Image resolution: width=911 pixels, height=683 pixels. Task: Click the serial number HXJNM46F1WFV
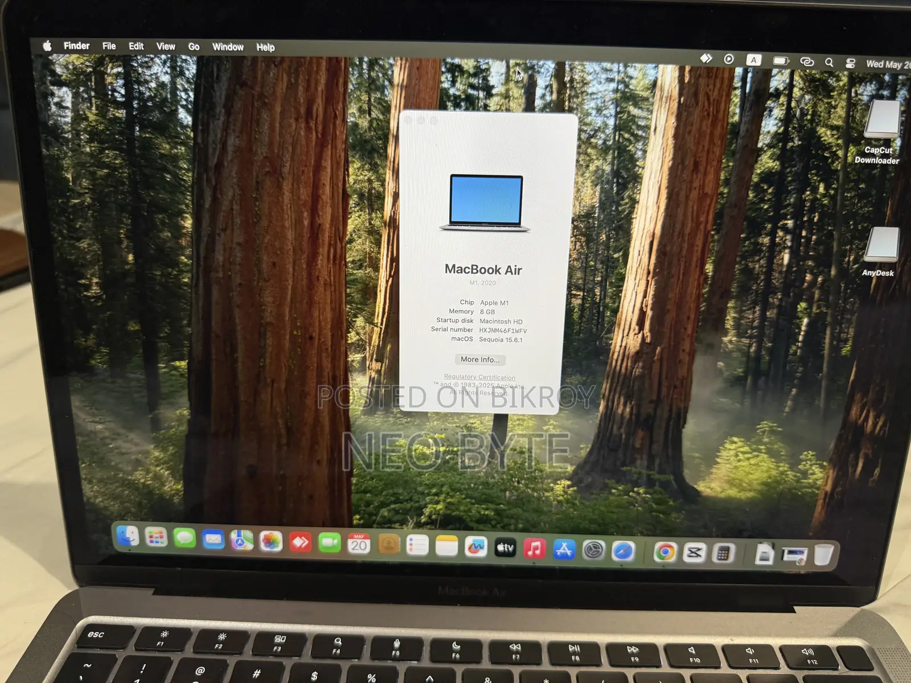tap(503, 331)
